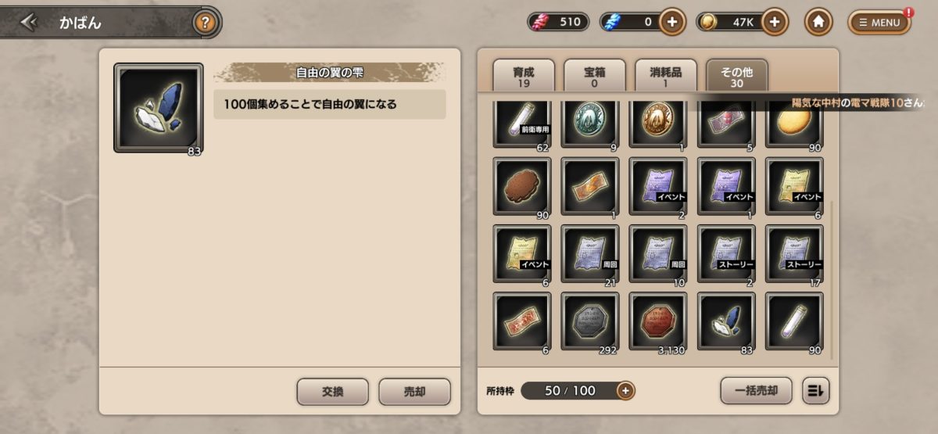Add blue gems with plus button
The width and height of the screenshot is (938, 434).
672,22
